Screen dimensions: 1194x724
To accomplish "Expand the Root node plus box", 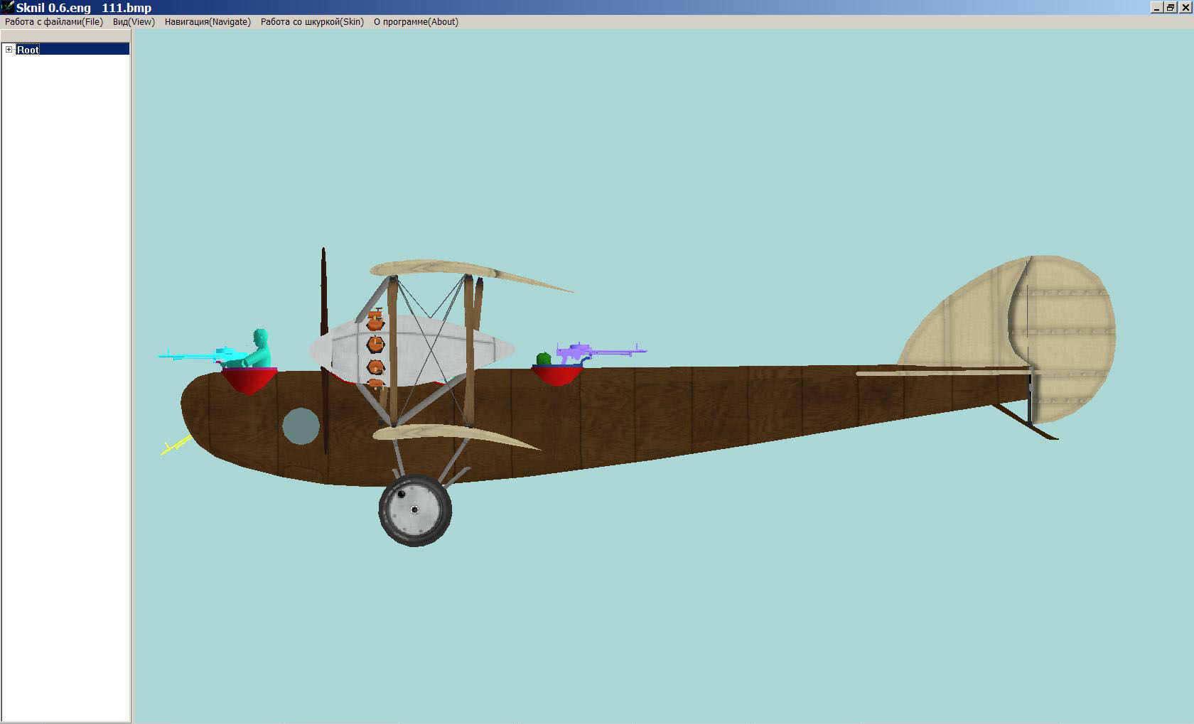I will pos(9,50).
